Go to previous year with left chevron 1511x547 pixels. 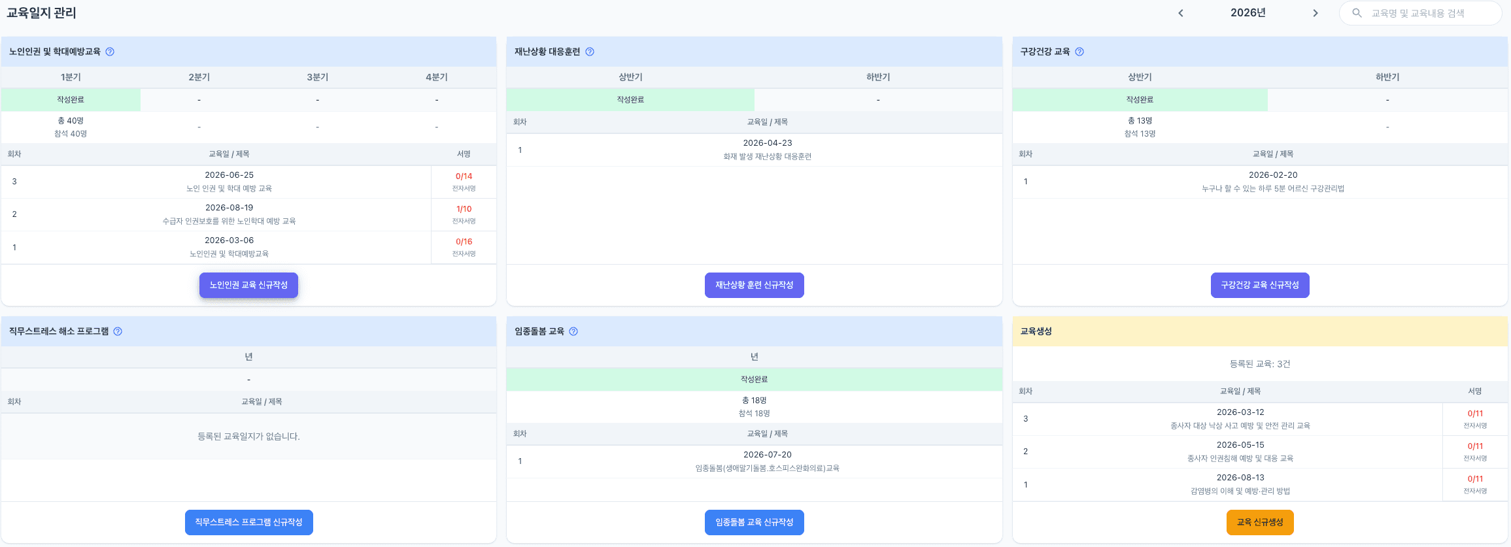(1181, 13)
